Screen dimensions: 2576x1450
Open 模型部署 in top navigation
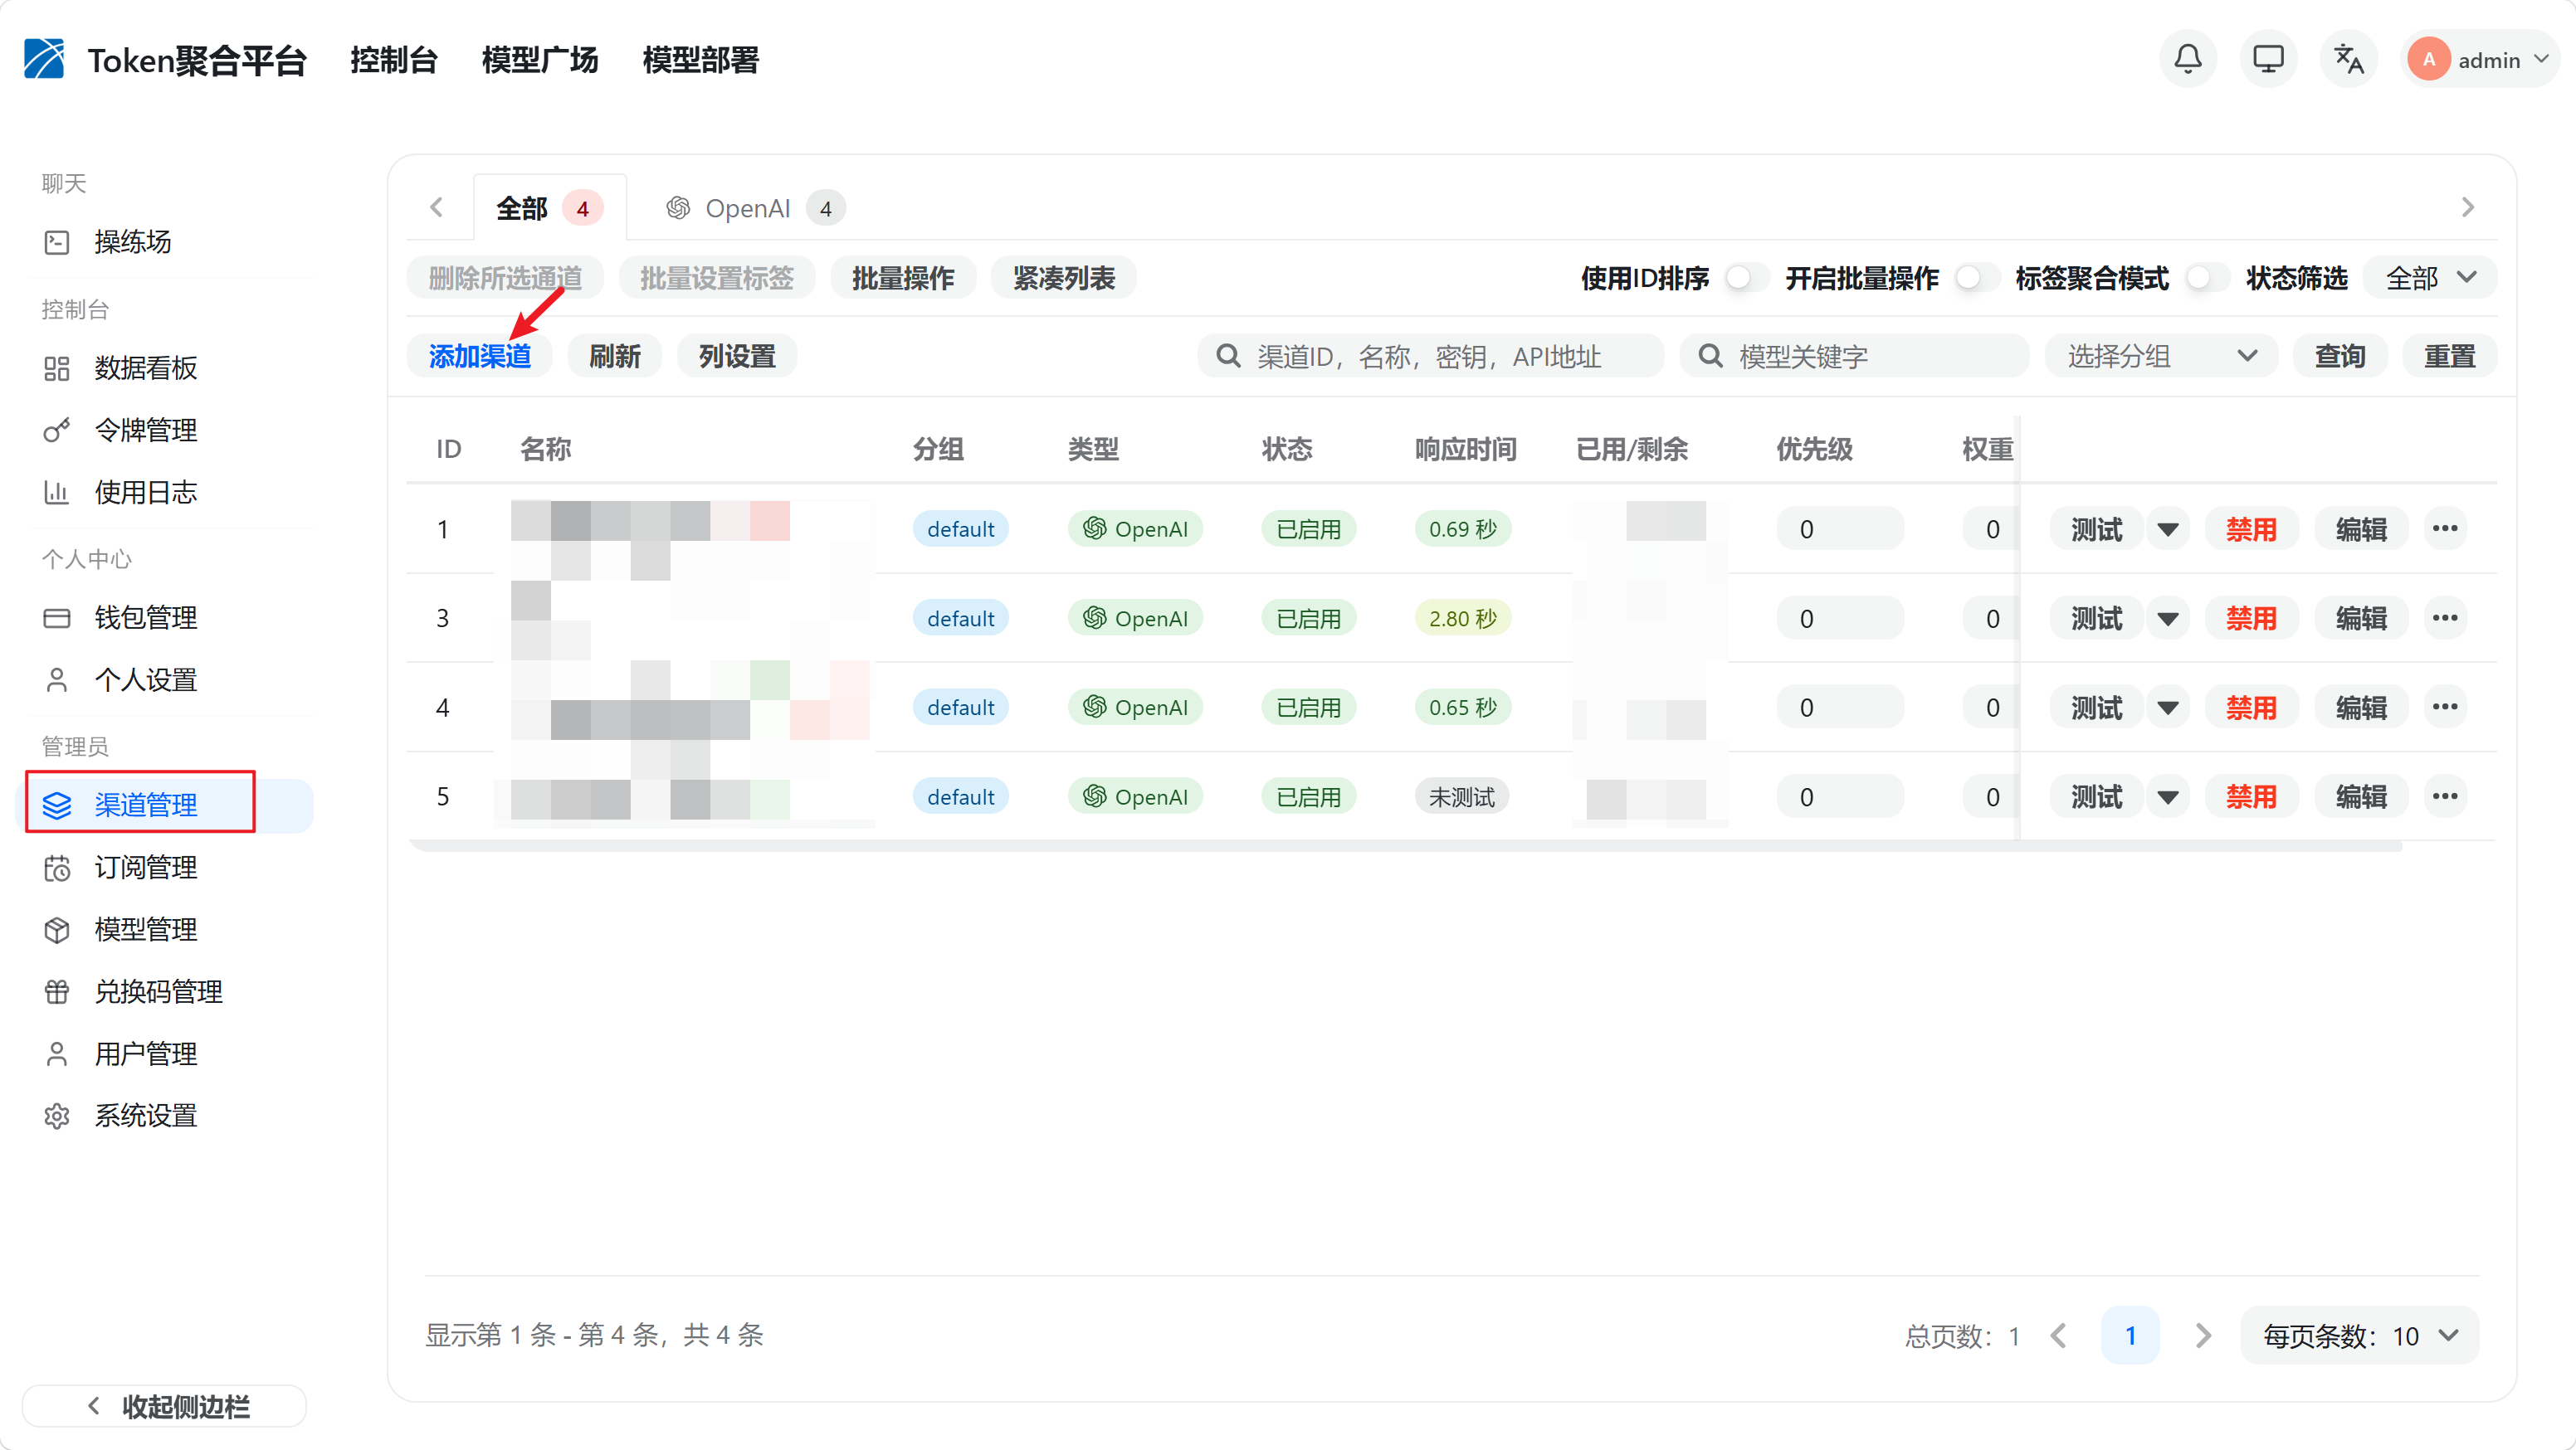[700, 60]
